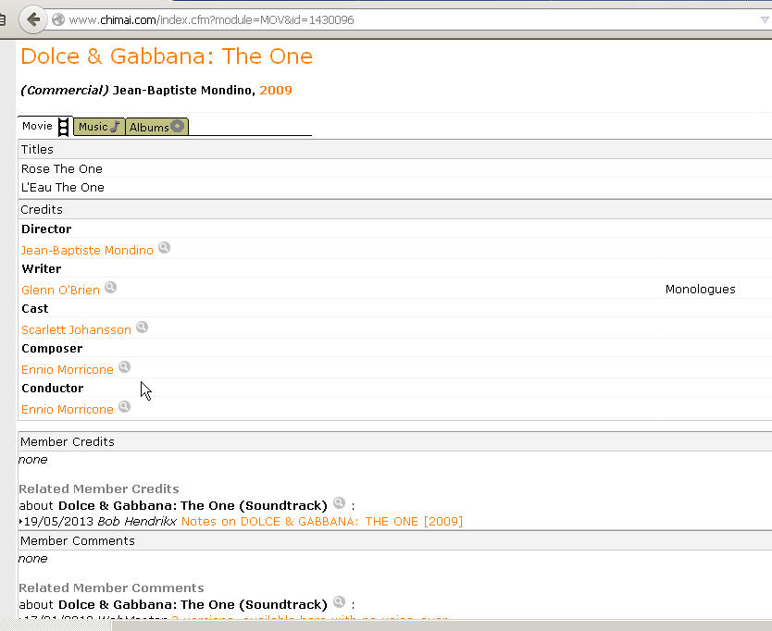The width and height of the screenshot is (772, 631).
Task: Open the Albums tab
Action: point(156,127)
